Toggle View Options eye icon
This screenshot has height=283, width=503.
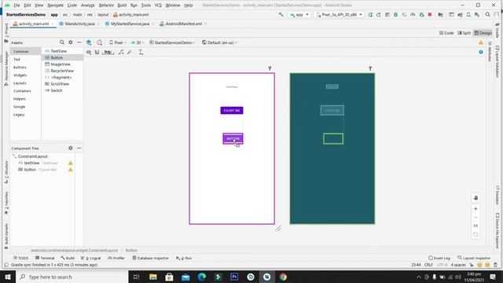(89, 52)
